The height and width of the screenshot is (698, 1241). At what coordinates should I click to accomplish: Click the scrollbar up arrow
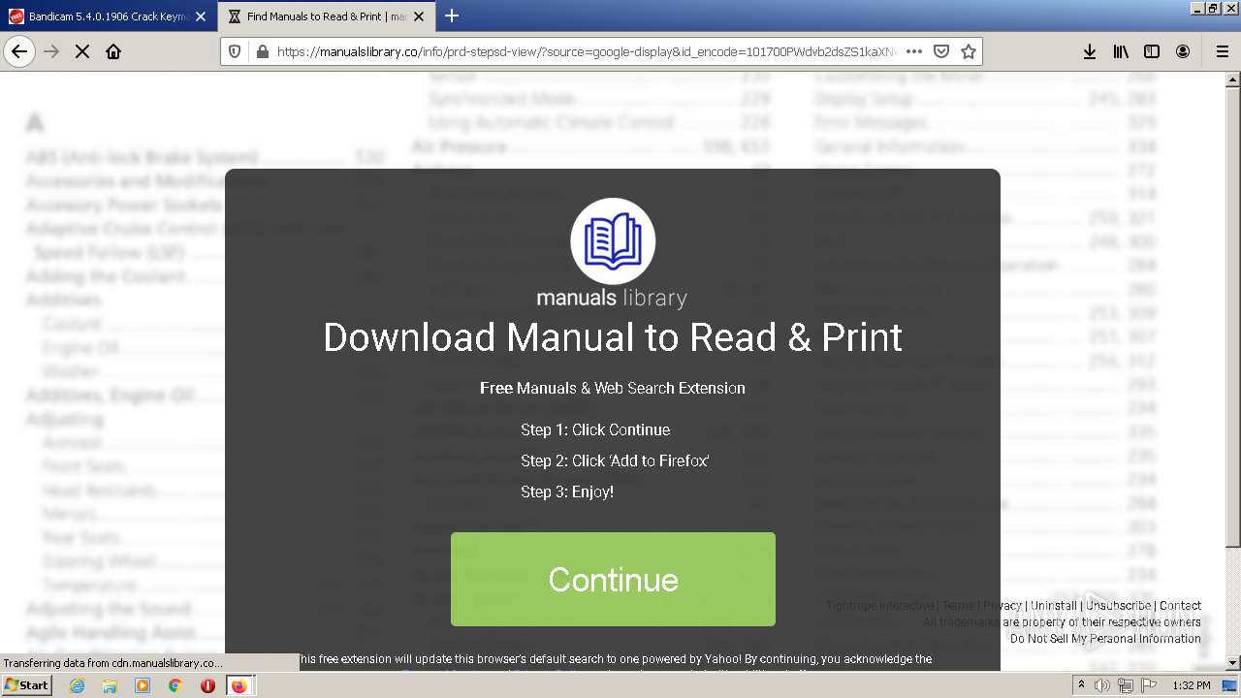tap(1233, 79)
